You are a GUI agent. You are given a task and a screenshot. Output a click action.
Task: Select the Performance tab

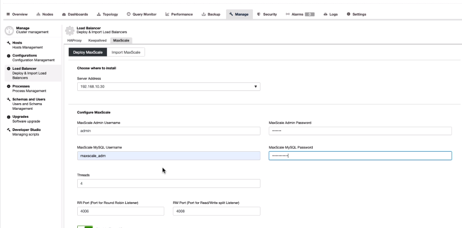tap(179, 14)
